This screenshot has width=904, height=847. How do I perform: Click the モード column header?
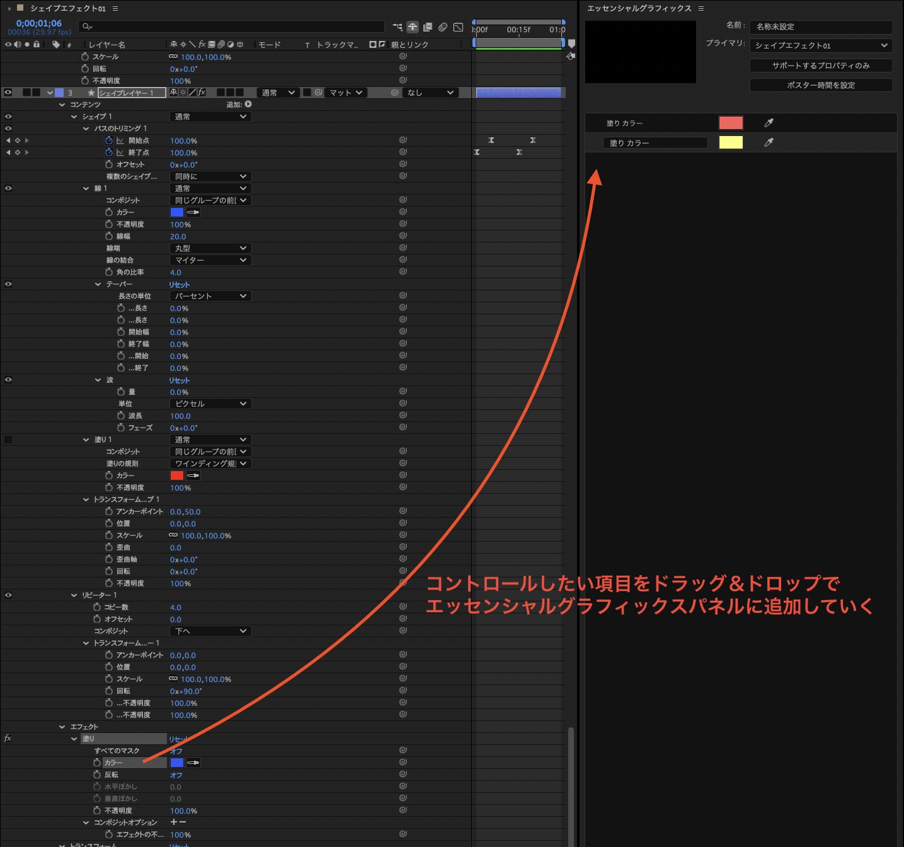point(269,45)
